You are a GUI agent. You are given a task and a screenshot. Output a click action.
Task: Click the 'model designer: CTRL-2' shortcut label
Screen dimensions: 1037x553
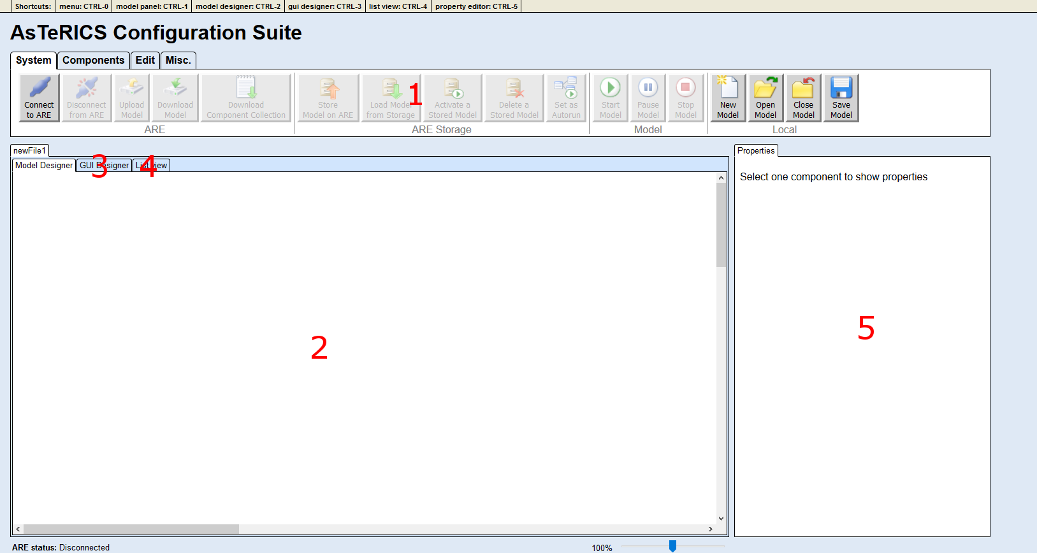click(238, 6)
